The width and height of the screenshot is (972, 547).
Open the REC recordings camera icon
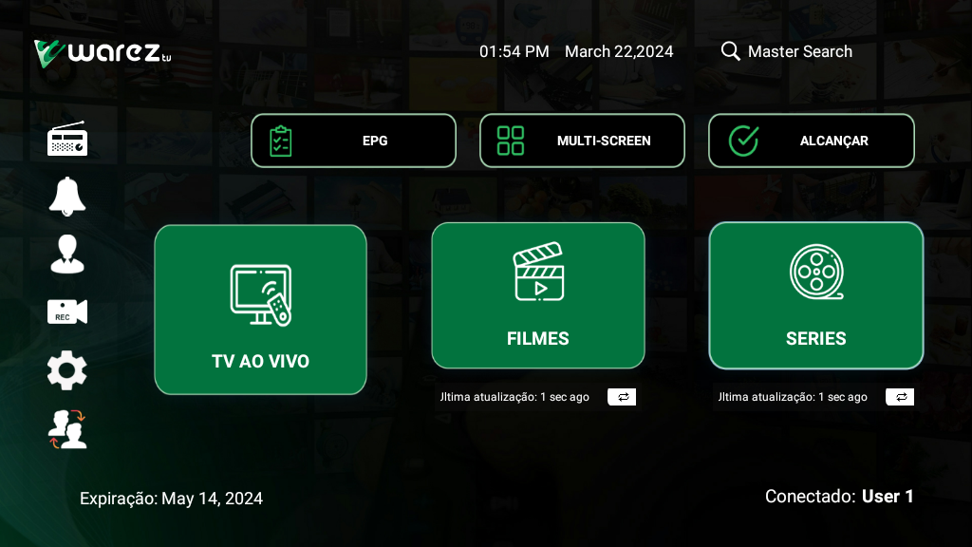coord(67,311)
